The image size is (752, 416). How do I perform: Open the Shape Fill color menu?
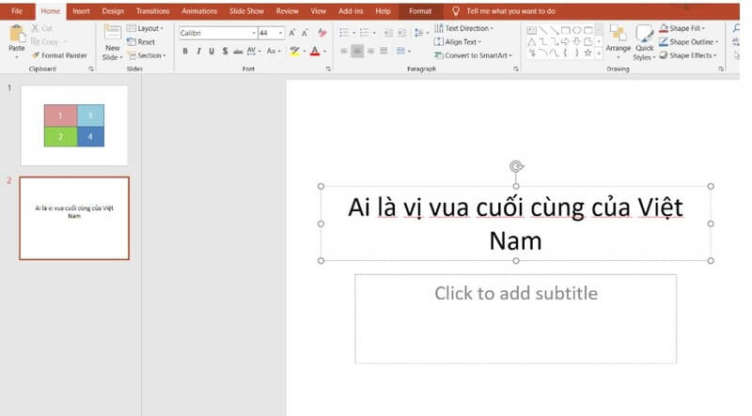pos(682,28)
